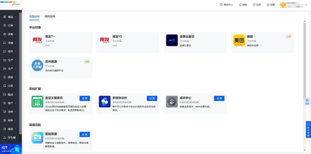Click the 美团供应链 description text
The image size is (311, 154).
pyautogui.click(x=252, y=45)
